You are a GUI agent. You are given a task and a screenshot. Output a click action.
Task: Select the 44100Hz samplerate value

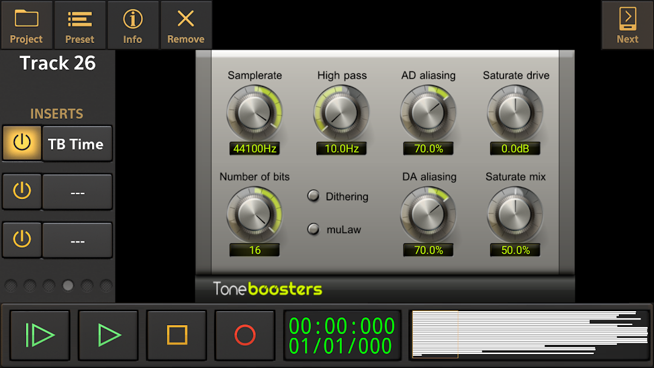tap(255, 148)
